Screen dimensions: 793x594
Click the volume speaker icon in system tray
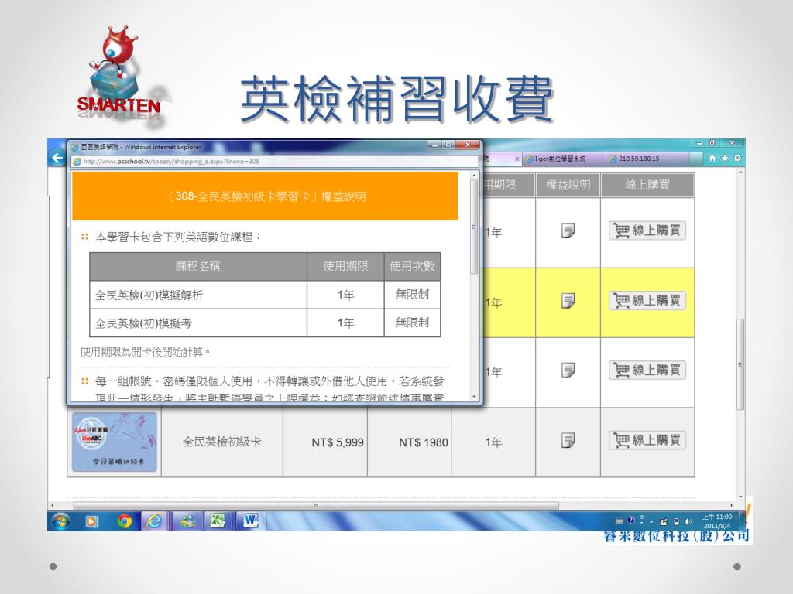point(688,521)
